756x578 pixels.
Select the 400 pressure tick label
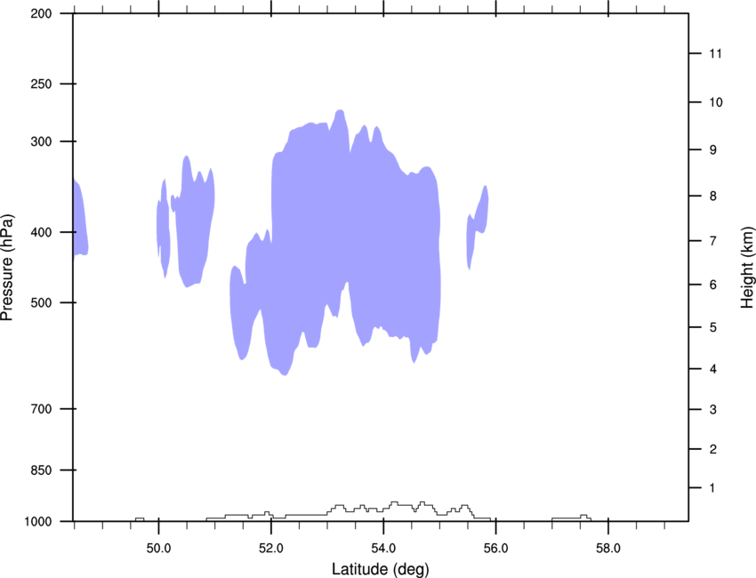click(x=41, y=232)
